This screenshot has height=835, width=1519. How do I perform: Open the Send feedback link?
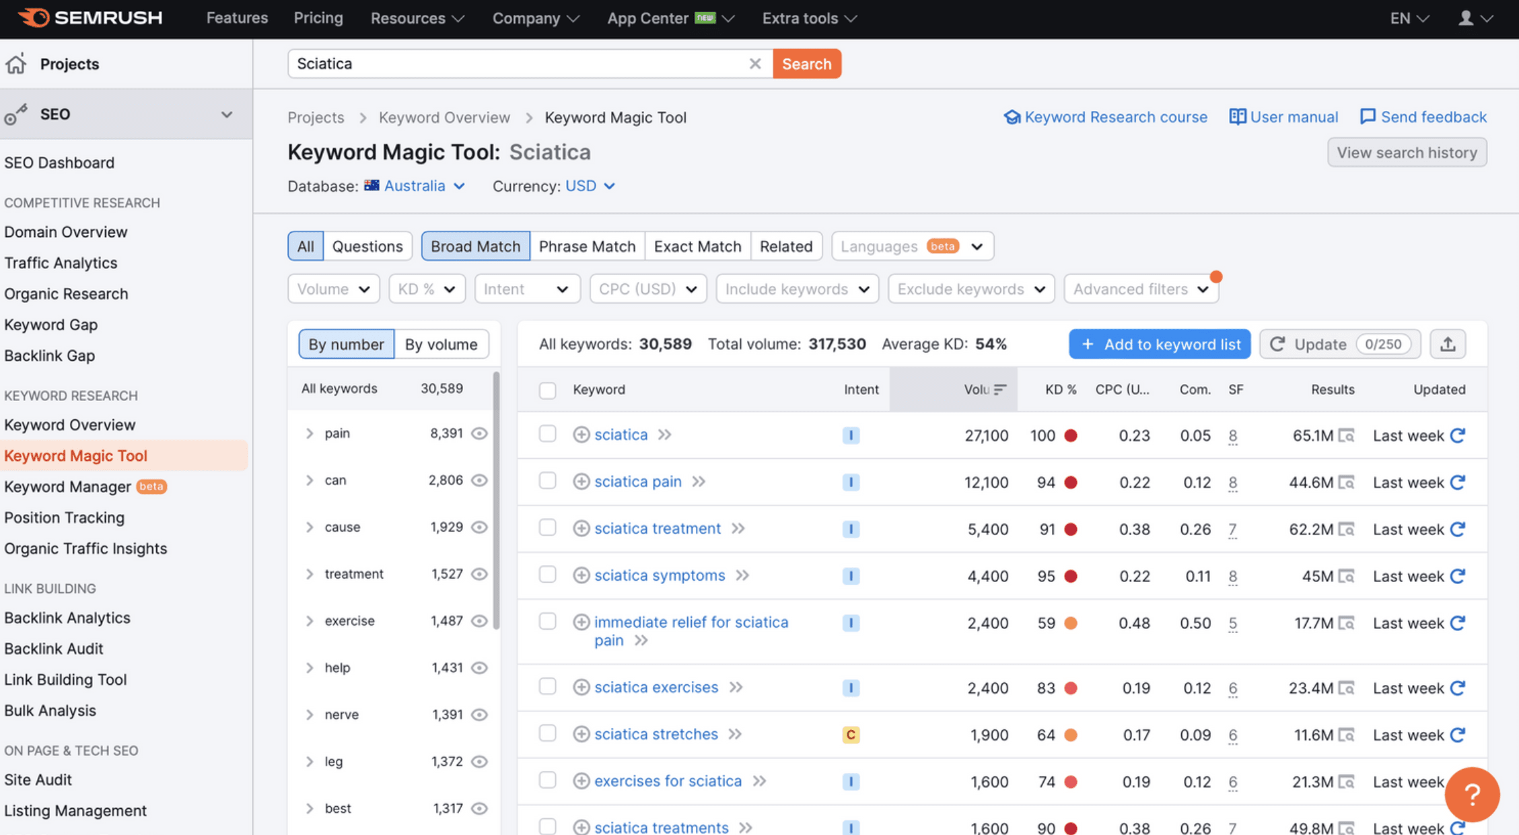point(1423,117)
